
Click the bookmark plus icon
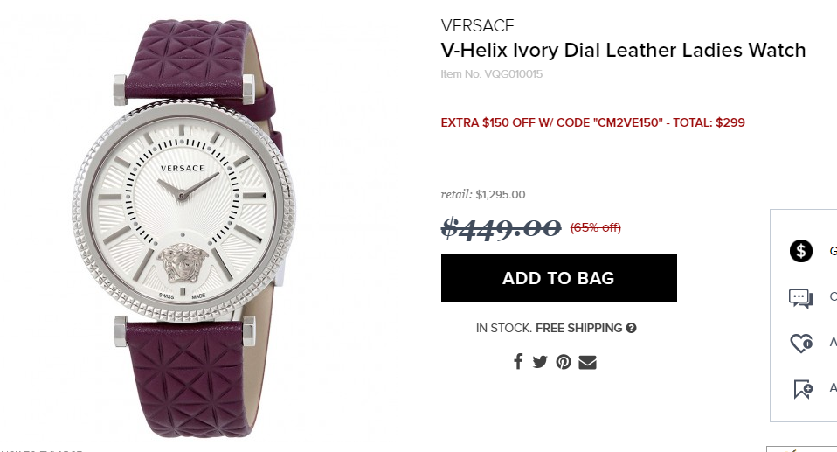(802, 389)
